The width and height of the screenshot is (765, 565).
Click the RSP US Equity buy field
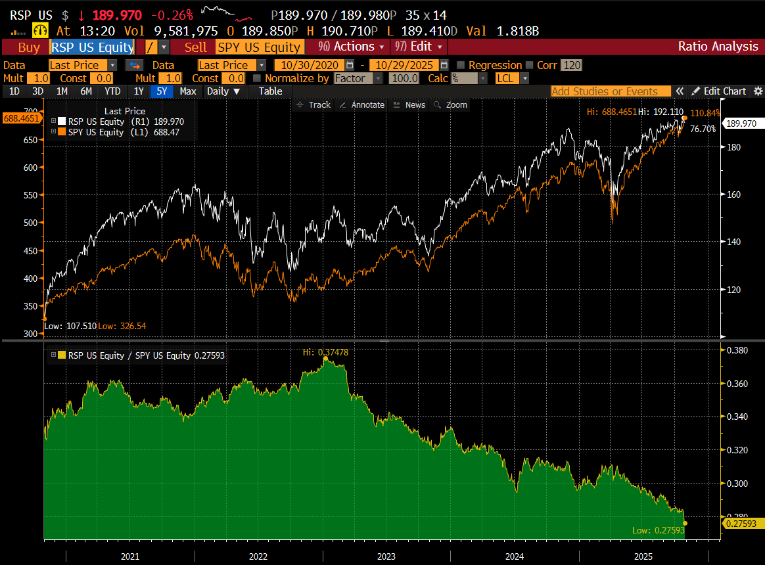(92, 47)
